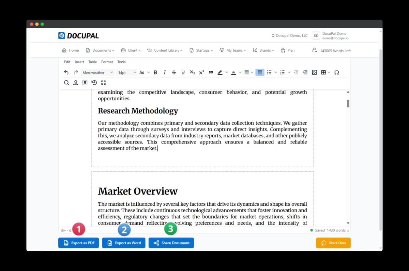Click the Share Document button
The image size is (409, 271).
pos(171,243)
